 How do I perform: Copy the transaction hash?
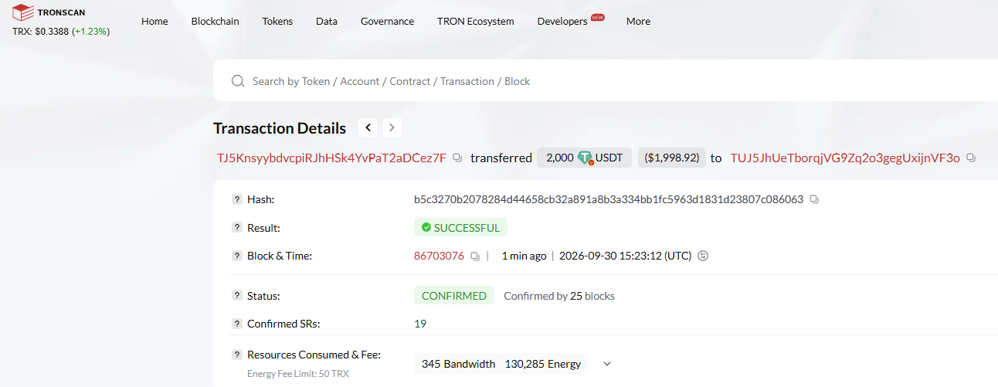(814, 199)
